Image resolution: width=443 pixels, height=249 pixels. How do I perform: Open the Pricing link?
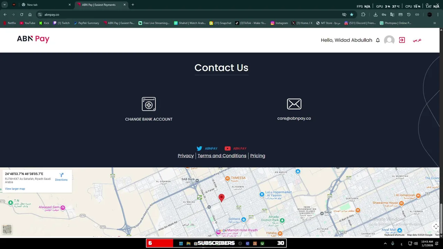tap(257, 156)
